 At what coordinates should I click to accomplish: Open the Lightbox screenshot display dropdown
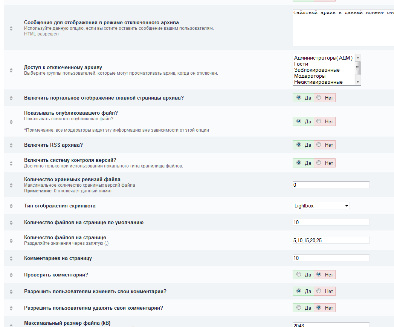click(321, 206)
